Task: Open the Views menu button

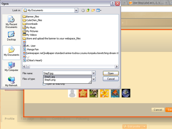Action: (x=99, y=10)
